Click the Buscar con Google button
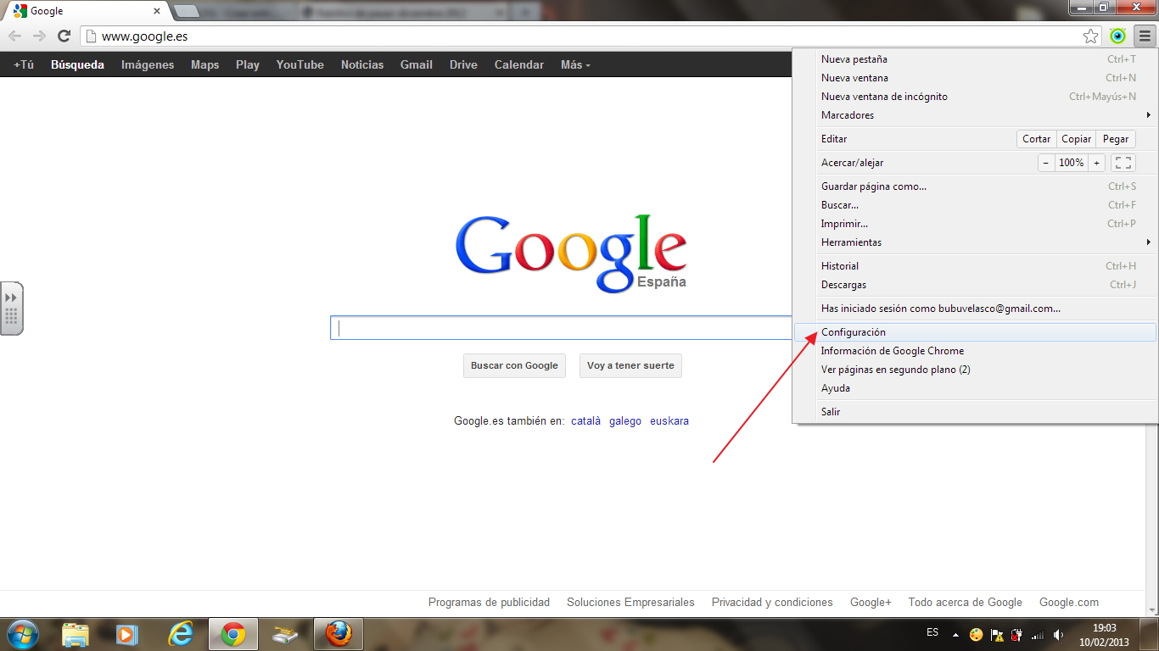The height and width of the screenshot is (651, 1159). tap(514, 366)
